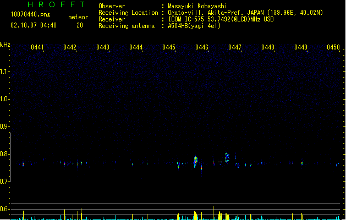The height and width of the screenshot is (220, 346).
Task: Select the file name 10070440.png
Action: pyautogui.click(x=30, y=15)
